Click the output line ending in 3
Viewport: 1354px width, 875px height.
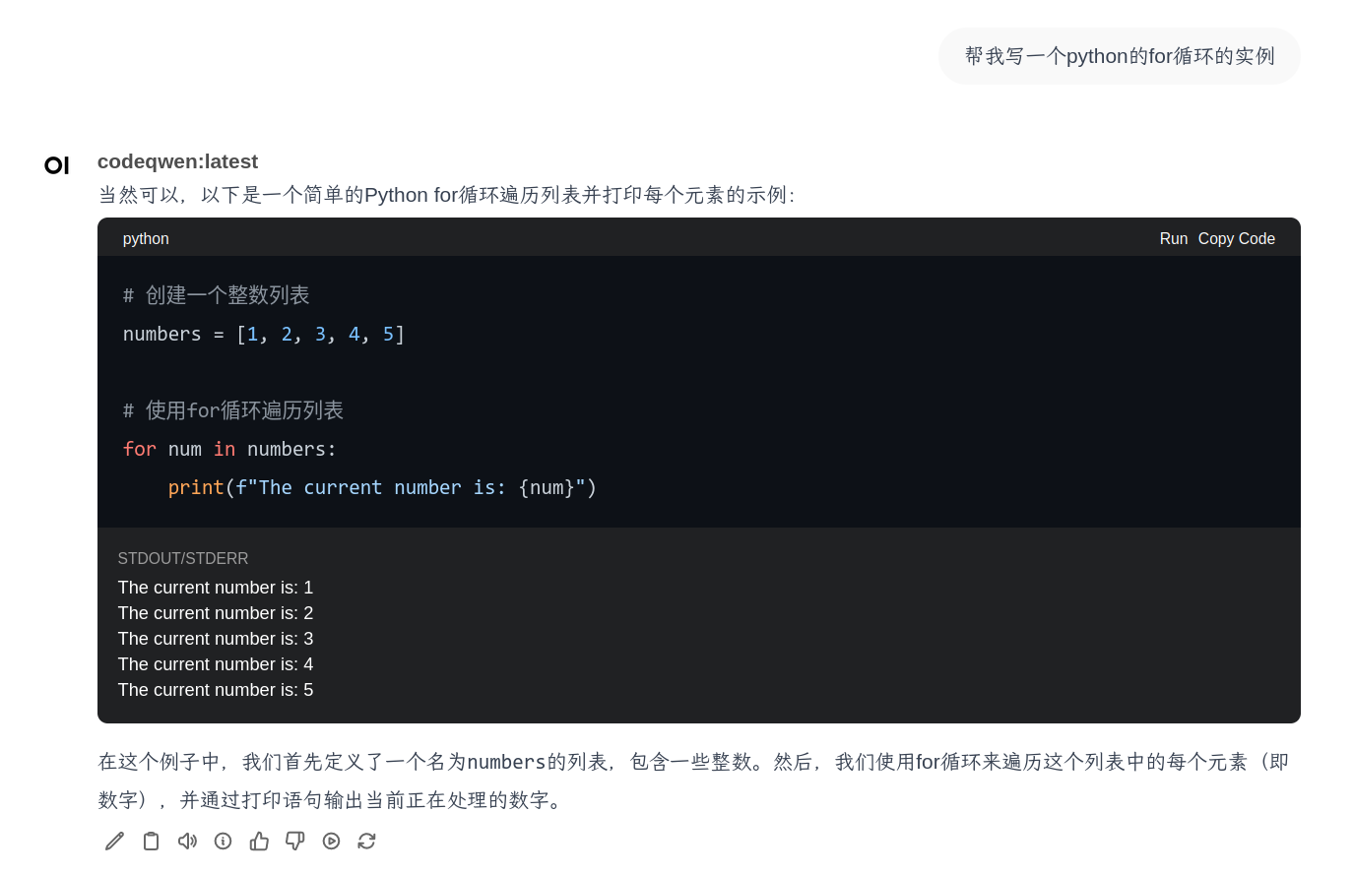pos(216,639)
